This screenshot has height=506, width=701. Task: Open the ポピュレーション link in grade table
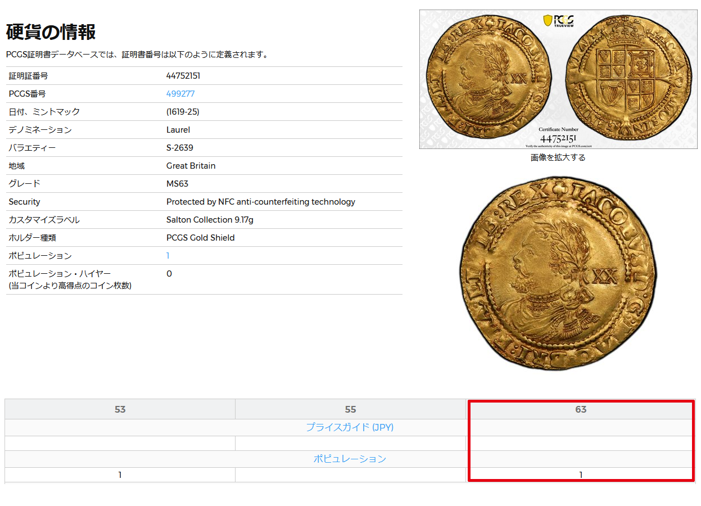pyautogui.click(x=350, y=459)
